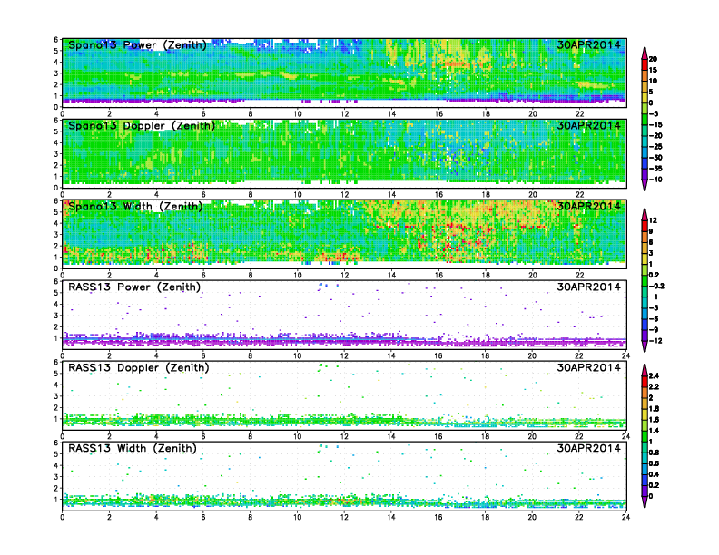Click the "-6" label on the middle colorbar
Screen dimensions: 719x555
coord(654,318)
